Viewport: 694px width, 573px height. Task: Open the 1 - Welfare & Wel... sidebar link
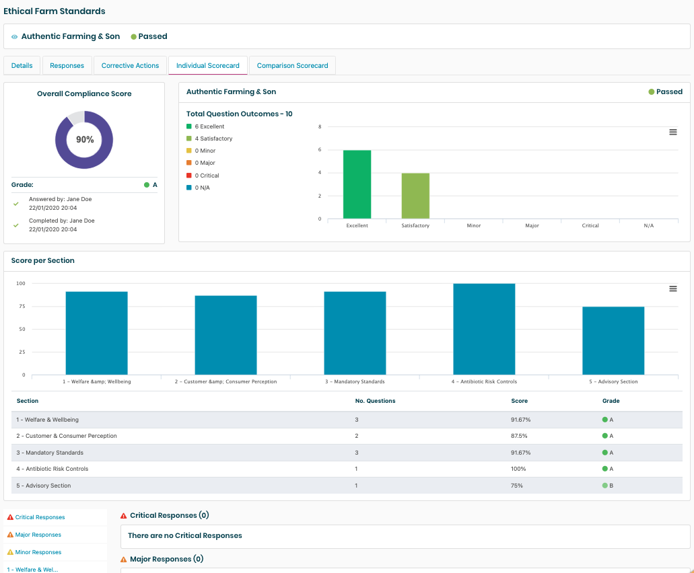pos(32,569)
